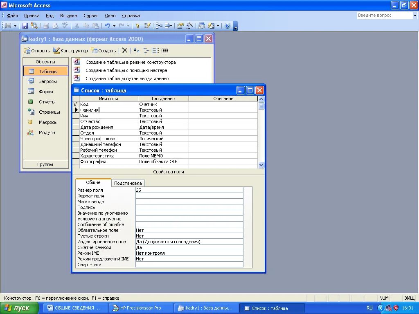Click the Delete Rows toolbar icon
Image resolution: width=419 pixels, height=314 pixels.
point(168,26)
